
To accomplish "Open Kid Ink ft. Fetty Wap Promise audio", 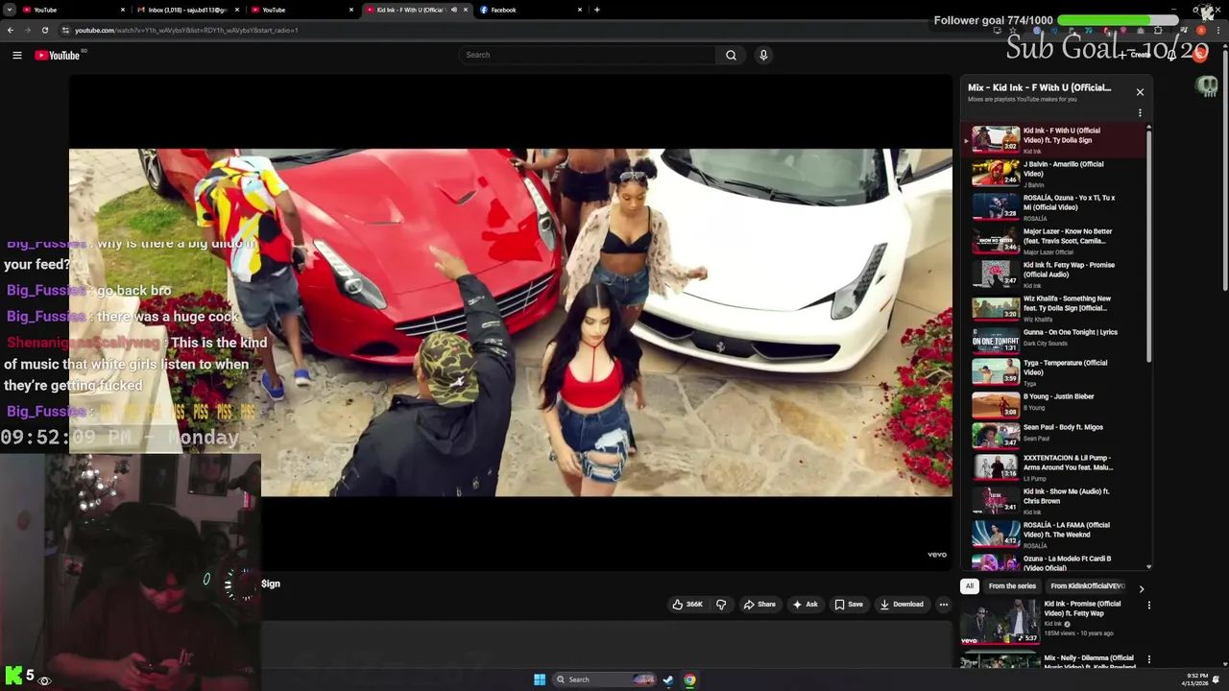I will [1054, 274].
